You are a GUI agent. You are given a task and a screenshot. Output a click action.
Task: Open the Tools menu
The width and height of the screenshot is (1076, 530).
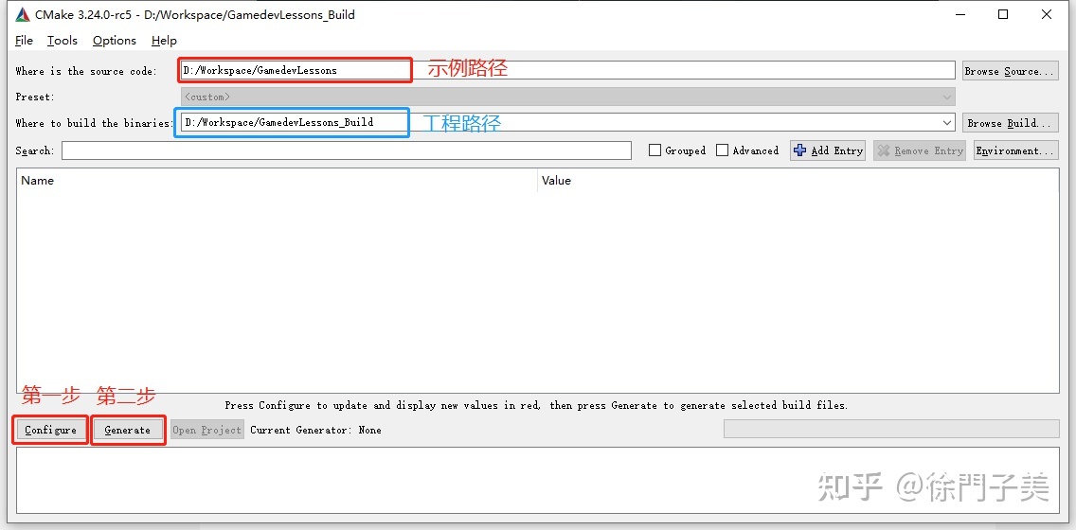coord(63,41)
